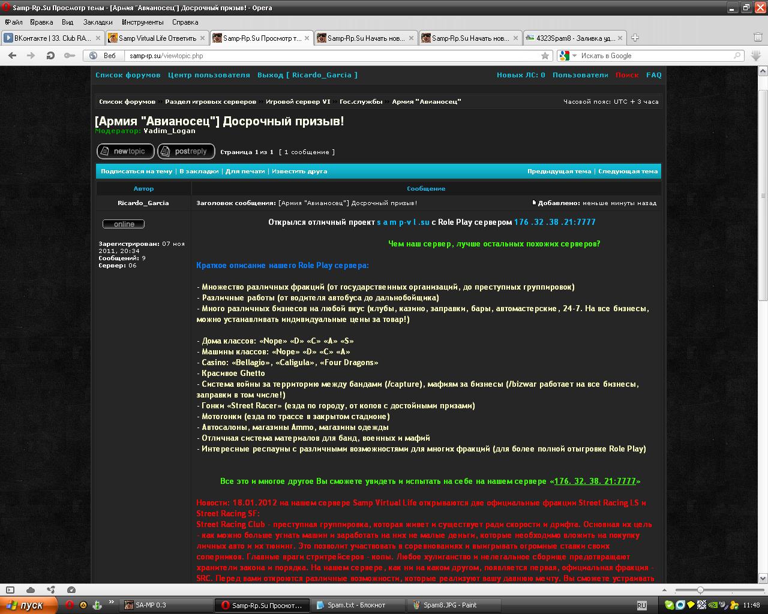Click Известить друга link
This screenshot has height=614, width=768.
[x=299, y=171]
